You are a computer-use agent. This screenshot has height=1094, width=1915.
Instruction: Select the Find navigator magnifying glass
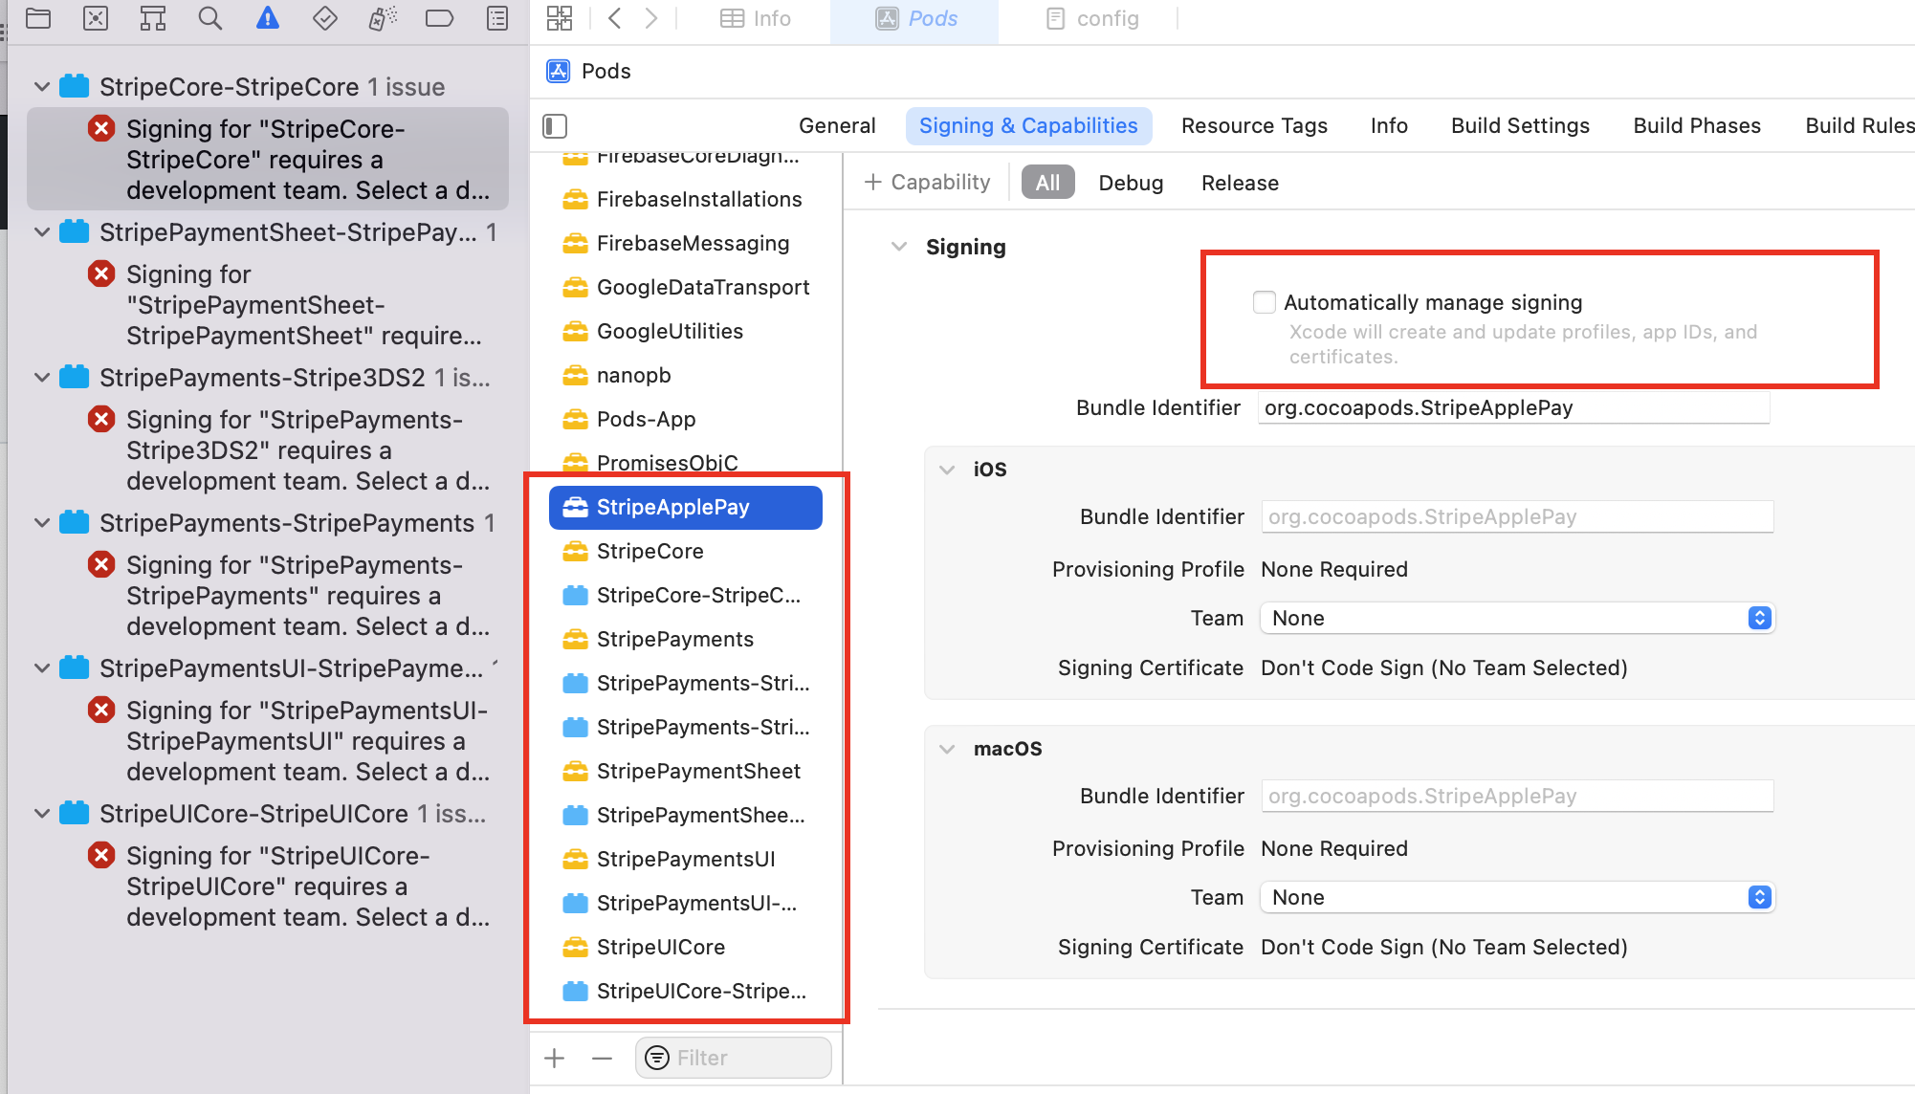click(210, 18)
